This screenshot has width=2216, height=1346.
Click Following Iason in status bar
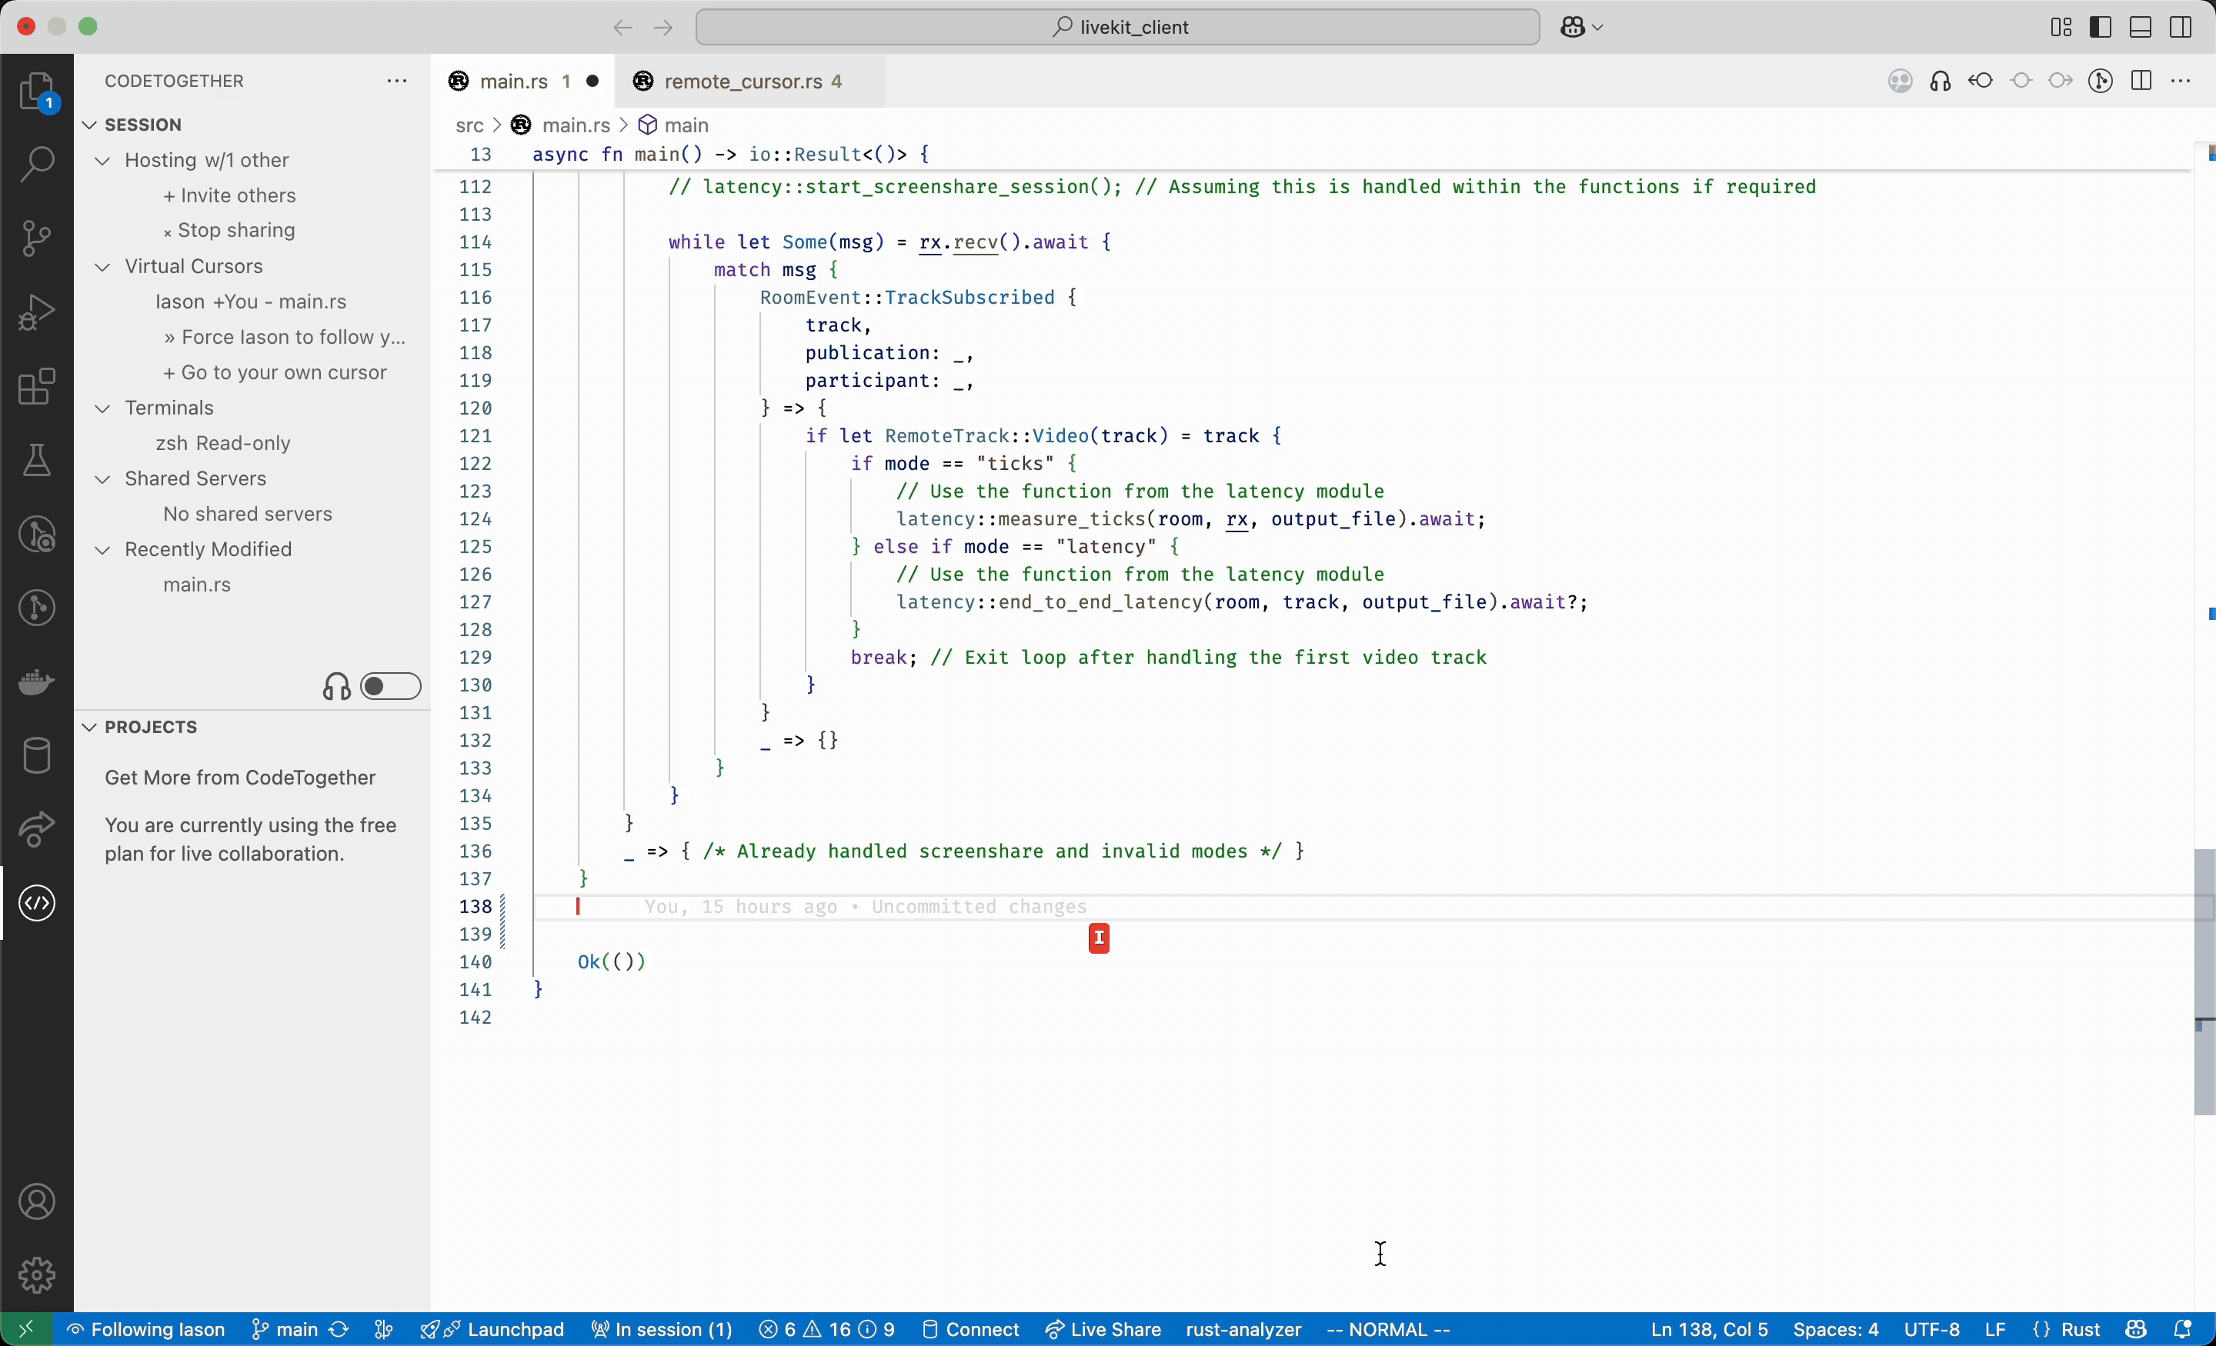click(145, 1329)
